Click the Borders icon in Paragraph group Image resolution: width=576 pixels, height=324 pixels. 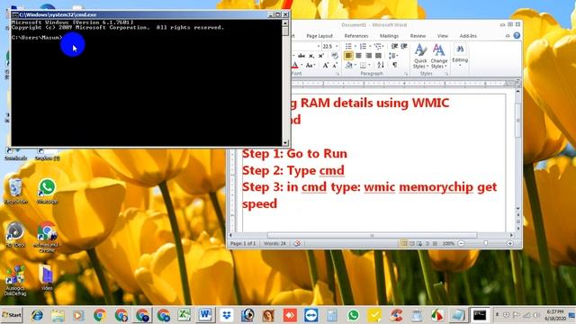363,65
